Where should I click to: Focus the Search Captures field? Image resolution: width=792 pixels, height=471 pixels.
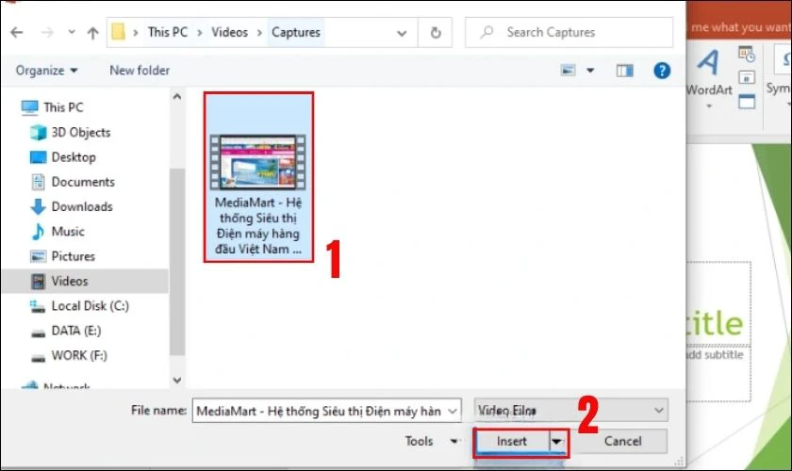tap(569, 32)
